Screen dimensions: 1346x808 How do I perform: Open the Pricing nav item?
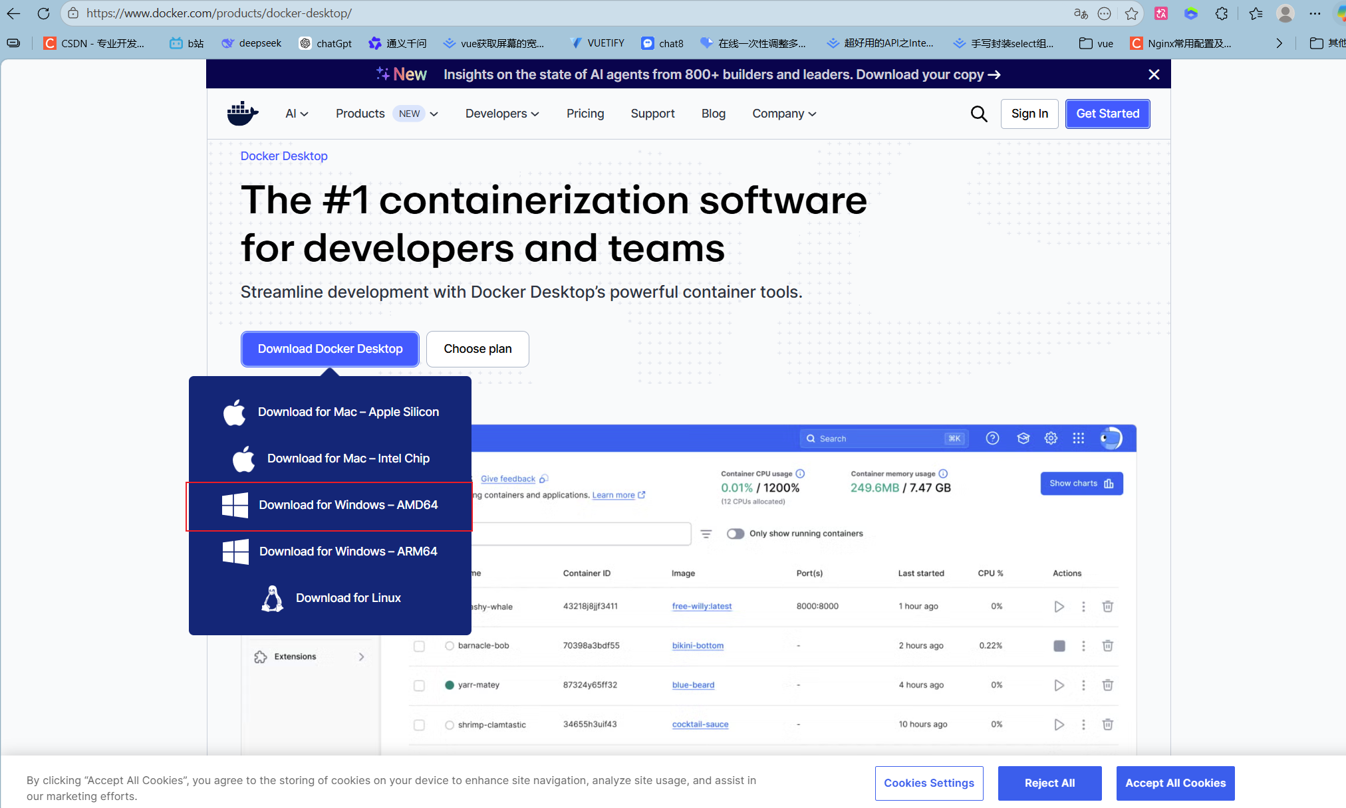click(585, 114)
